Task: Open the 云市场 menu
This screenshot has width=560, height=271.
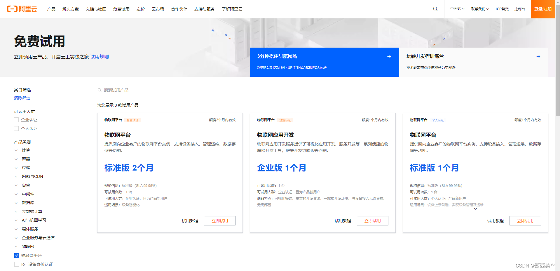Action: click(158, 9)
